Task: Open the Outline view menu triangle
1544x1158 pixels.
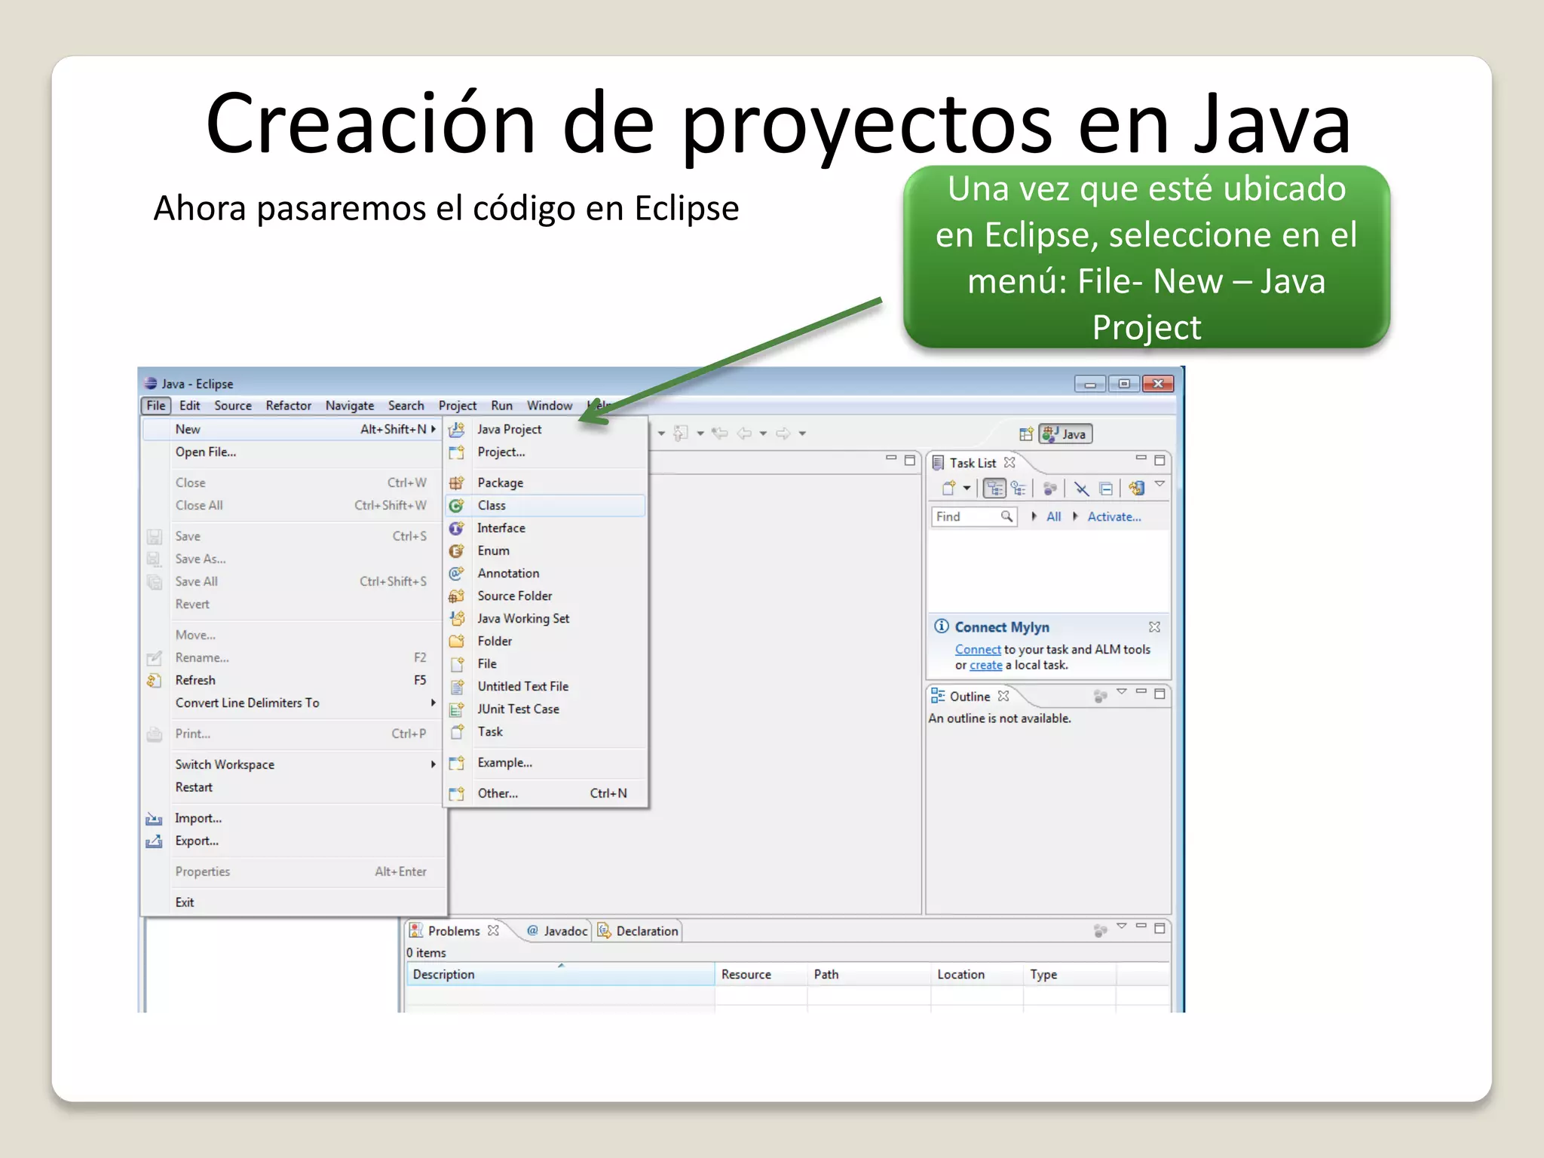Action: (x=1121, y=691)
